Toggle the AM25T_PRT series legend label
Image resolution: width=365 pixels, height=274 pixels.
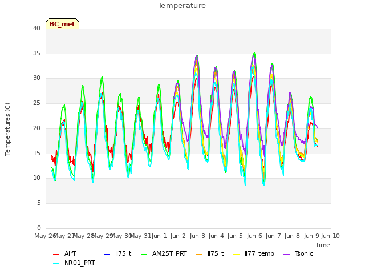tap(169, 253)
